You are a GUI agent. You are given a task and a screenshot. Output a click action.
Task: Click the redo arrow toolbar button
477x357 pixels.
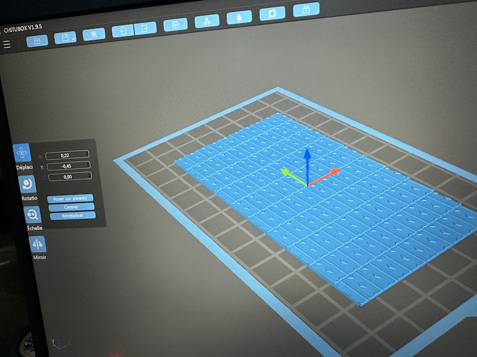[145, 27]
